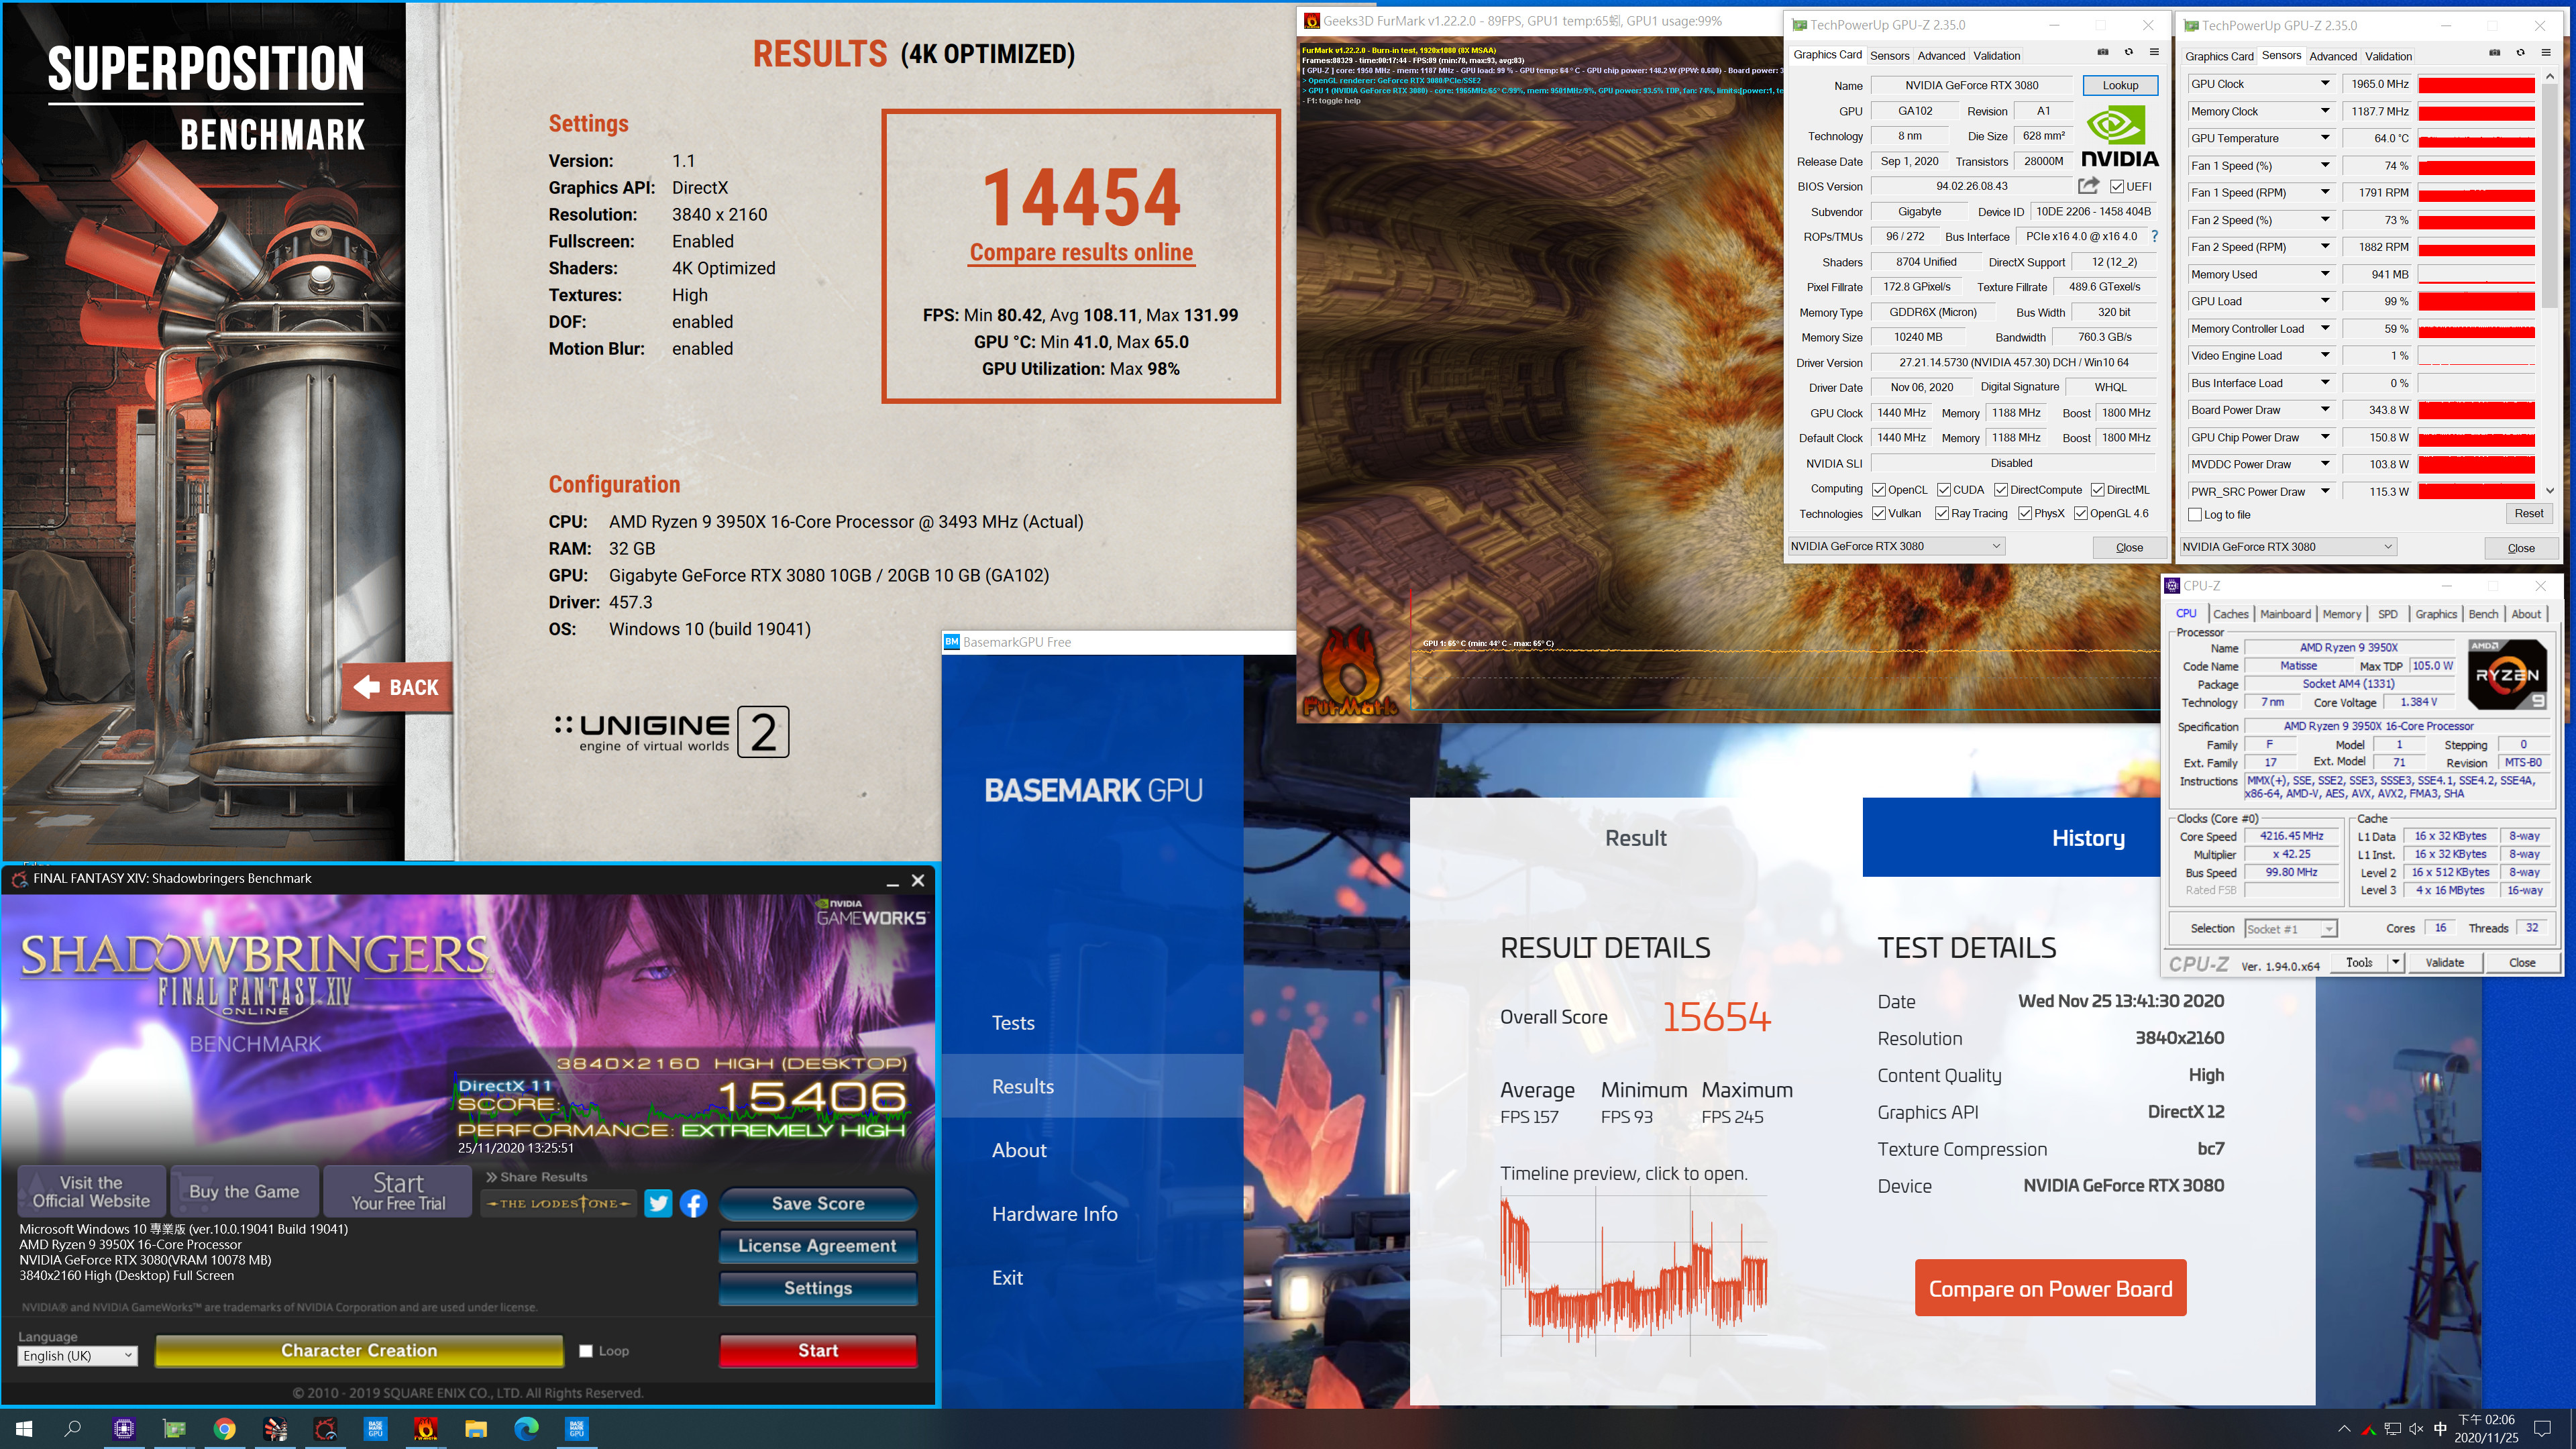Click the Lookup button in GPU-Z

[2120, 85]
